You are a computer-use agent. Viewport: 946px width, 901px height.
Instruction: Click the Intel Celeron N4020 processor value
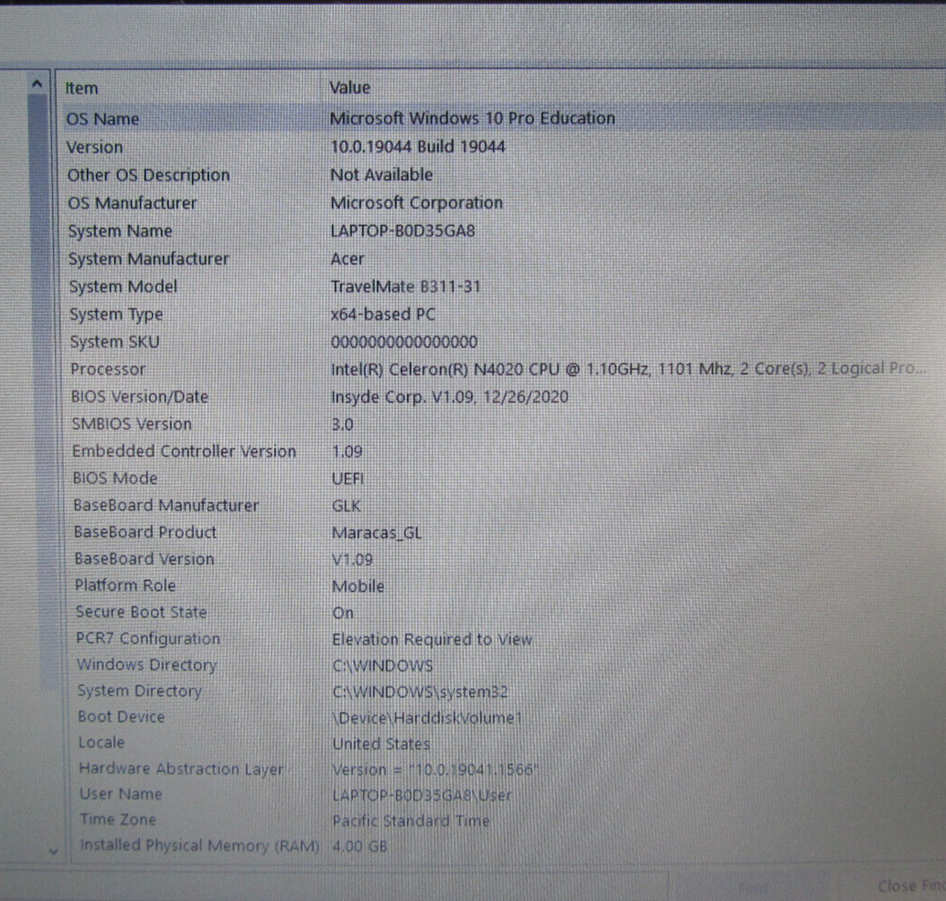[x=629, y=369]
